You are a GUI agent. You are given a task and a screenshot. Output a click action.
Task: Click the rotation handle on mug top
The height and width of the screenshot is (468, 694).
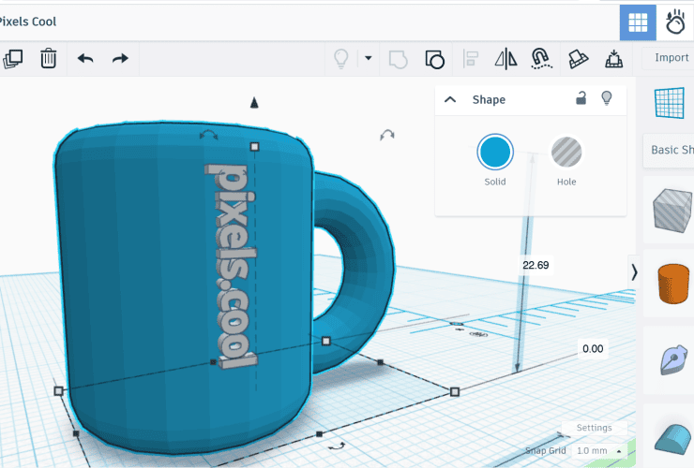pyautogui.click(x=208, y=135)
